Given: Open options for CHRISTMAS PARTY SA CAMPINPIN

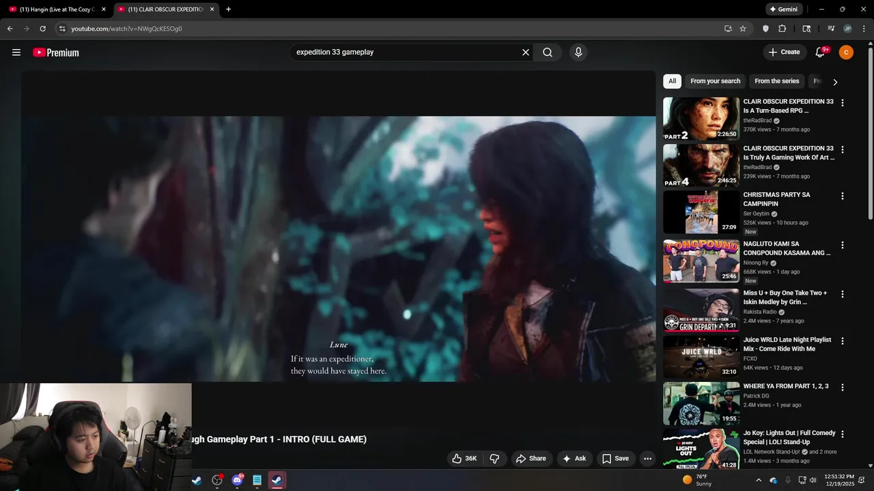Looking at the screenshot, I should click(843, 196).
